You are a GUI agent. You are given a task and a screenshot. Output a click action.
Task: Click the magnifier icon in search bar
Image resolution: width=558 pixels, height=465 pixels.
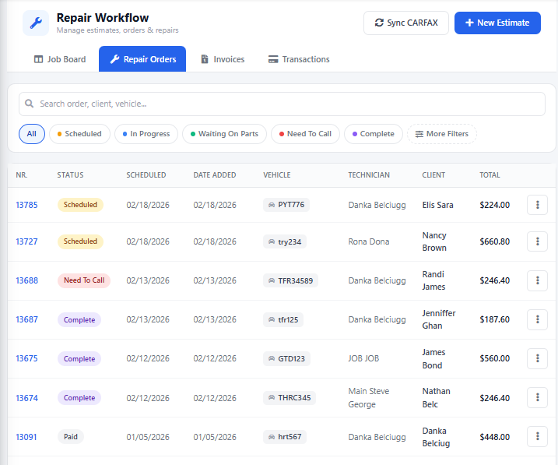[x=30, y=104]
